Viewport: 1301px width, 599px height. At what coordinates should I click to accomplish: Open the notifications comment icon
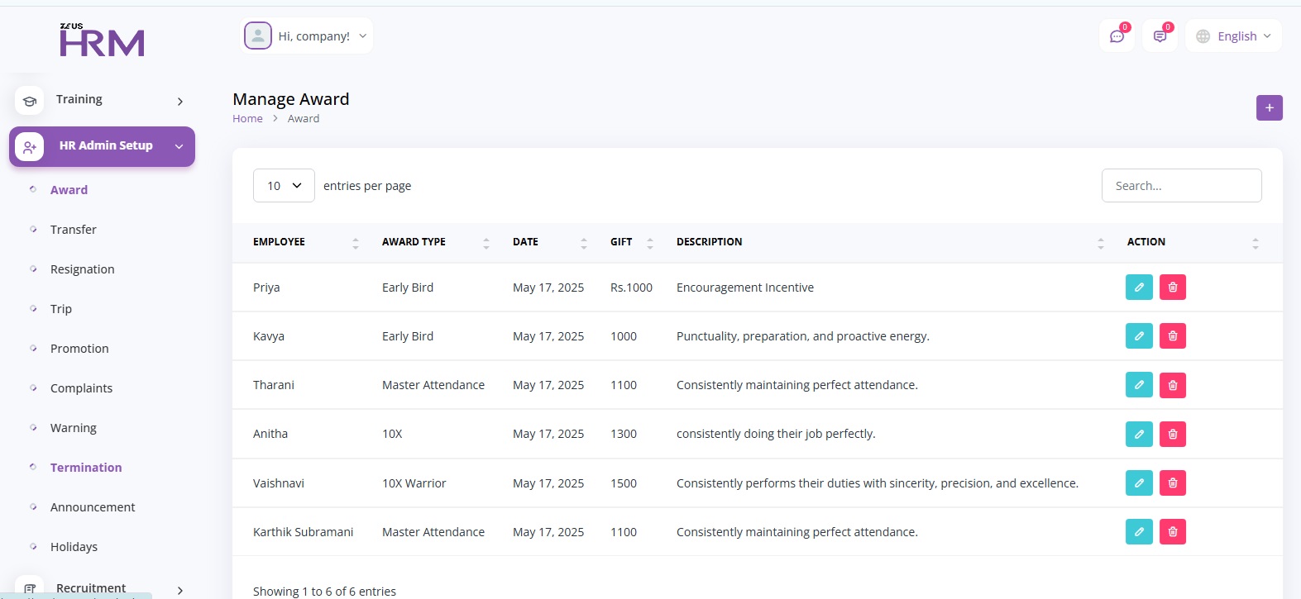[x=1160, y=36]
